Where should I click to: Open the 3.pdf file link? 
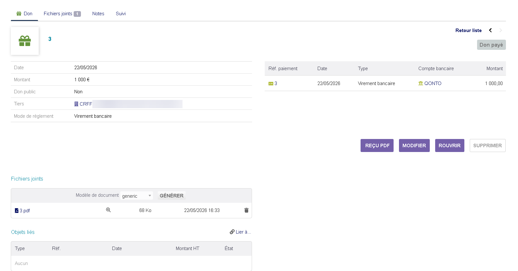click(25, 211)
